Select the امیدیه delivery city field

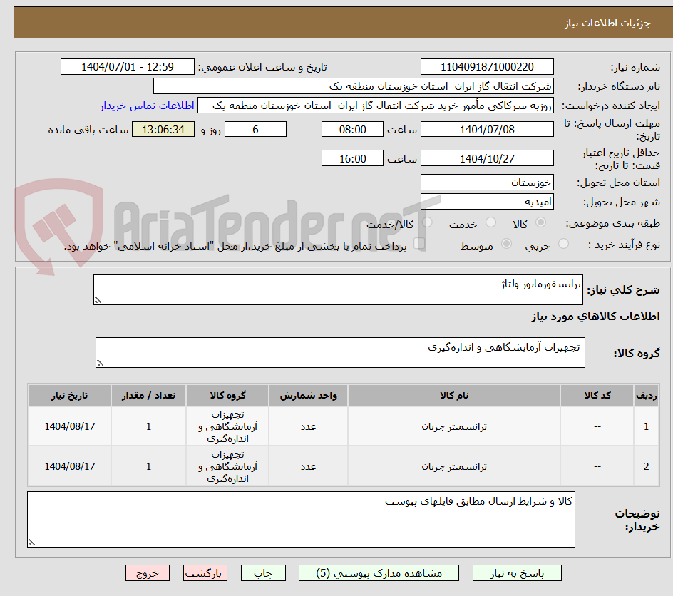pyautogui.click(x=487, y=202)
